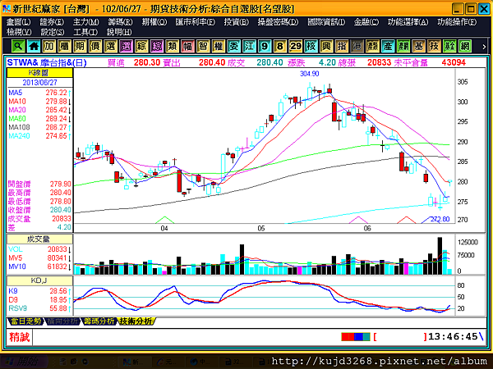The width and height of the screenshot is (493, 369).
Task: Expand toolbar overflow arrow at right
Action: [484, 47]
